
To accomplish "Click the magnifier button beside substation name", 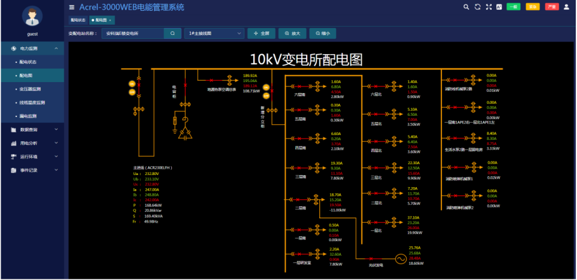I will [x=172, y=33].
